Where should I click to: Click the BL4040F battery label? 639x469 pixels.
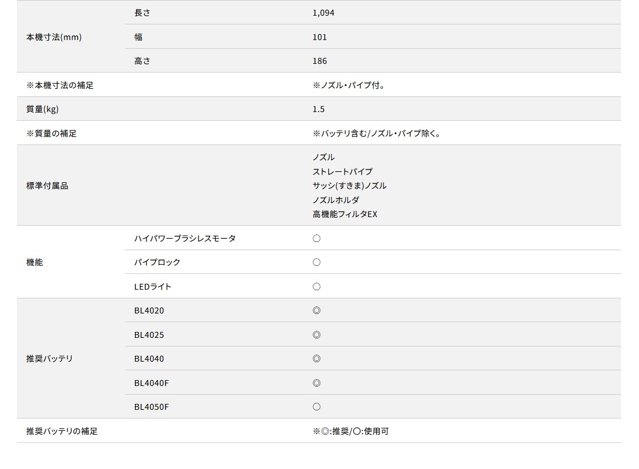pyautogui.click(x=152, y=383)
